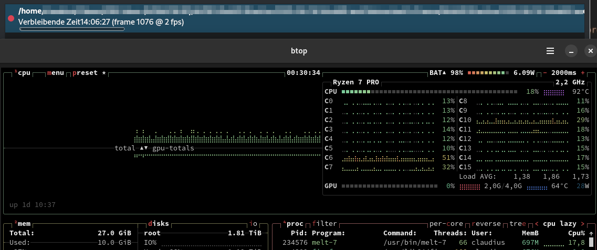This screenshot has height=250, width=597.
Task: Decrease update interval with minus sign
Action: tap(545, 73)
